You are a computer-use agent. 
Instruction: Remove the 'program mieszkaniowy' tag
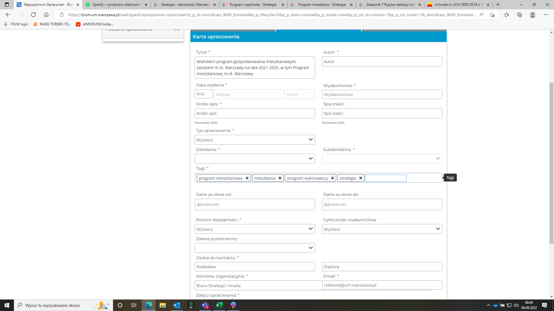247,178
